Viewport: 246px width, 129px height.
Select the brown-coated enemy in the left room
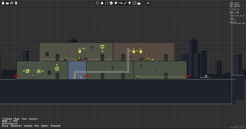[33, 77]
